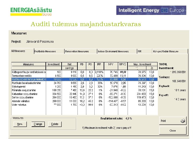This screenshot has width=193, height=144.
Task: Click the Delete measure button
Action: click(x=55, y=124)
